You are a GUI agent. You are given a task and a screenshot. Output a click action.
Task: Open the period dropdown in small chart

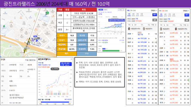click(x=121, y=10)
